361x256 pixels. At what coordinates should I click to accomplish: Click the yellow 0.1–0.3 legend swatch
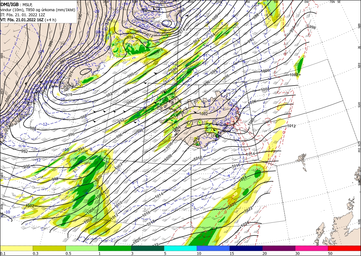16,248
